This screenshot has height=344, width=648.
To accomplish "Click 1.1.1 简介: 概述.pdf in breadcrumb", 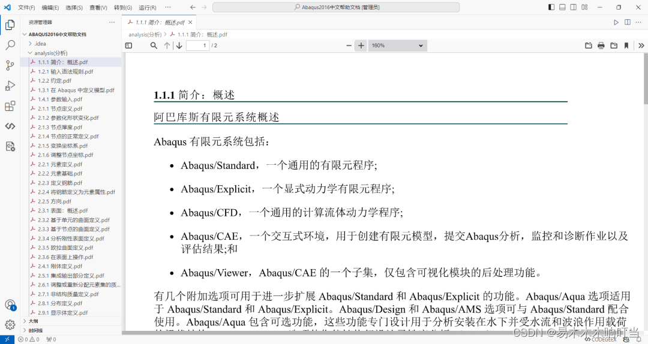I will click(202, 35).
